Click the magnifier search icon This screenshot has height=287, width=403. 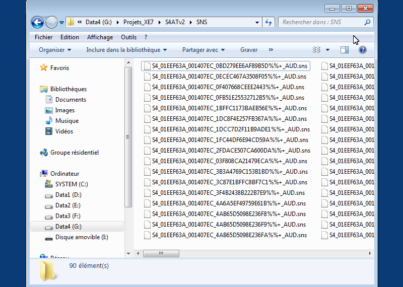pyautogui.click(x=368, y=22)
